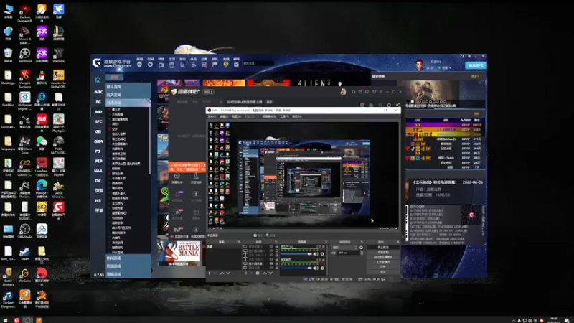The width and height of the screenshot is (574, 323).
Task: Select the PSP platform tab in Gotvg
Action: (x=98, y=161)
